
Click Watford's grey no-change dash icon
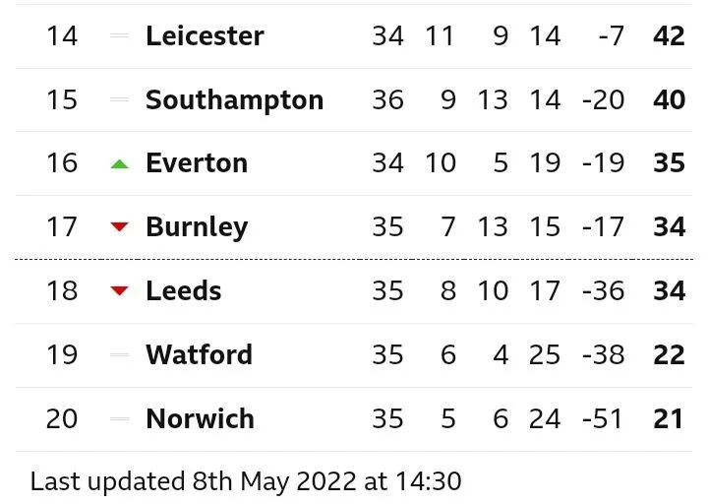point(120,355)
